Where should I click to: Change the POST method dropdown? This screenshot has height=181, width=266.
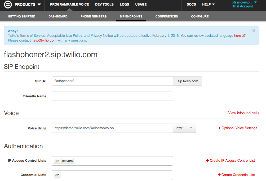click(x=184, y=128)
